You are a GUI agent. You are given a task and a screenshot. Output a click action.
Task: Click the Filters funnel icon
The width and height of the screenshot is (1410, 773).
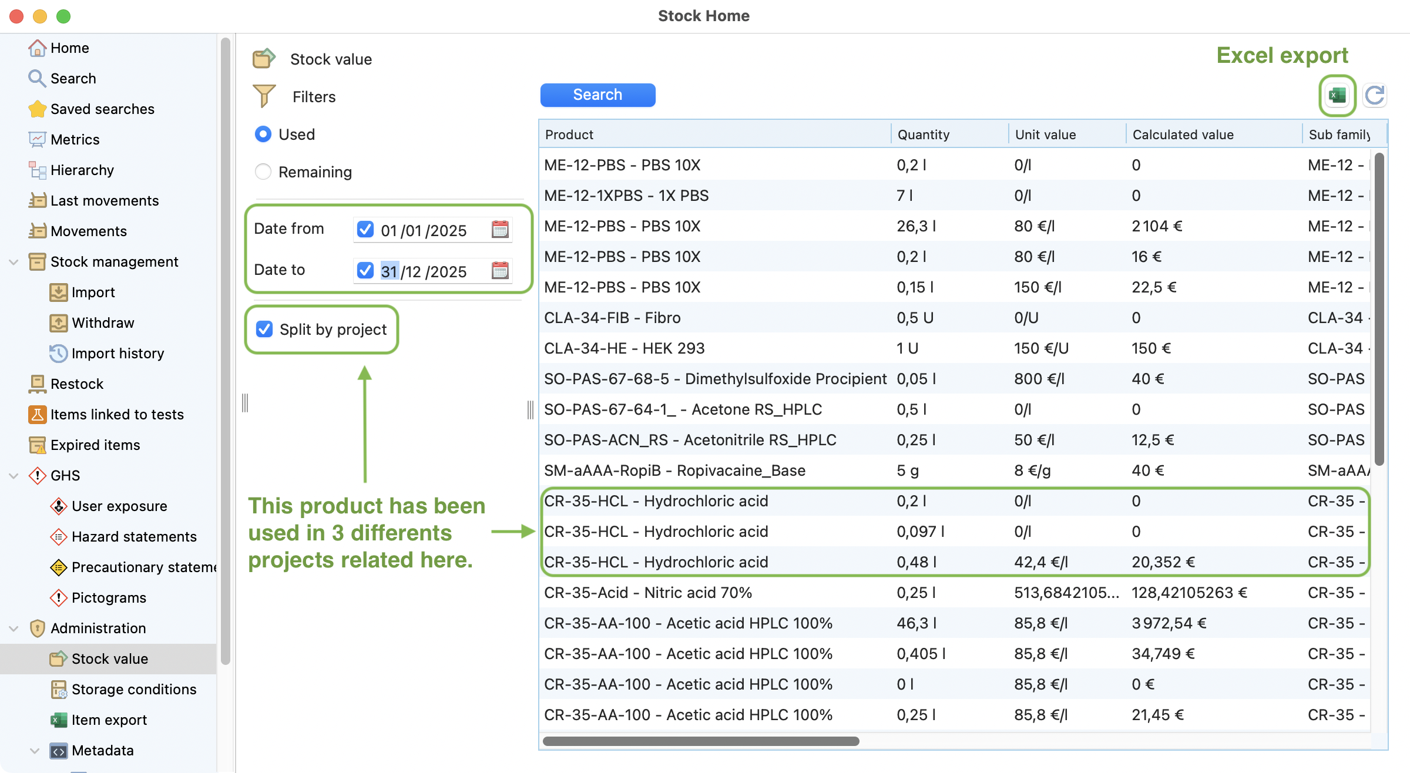(264, 96)
